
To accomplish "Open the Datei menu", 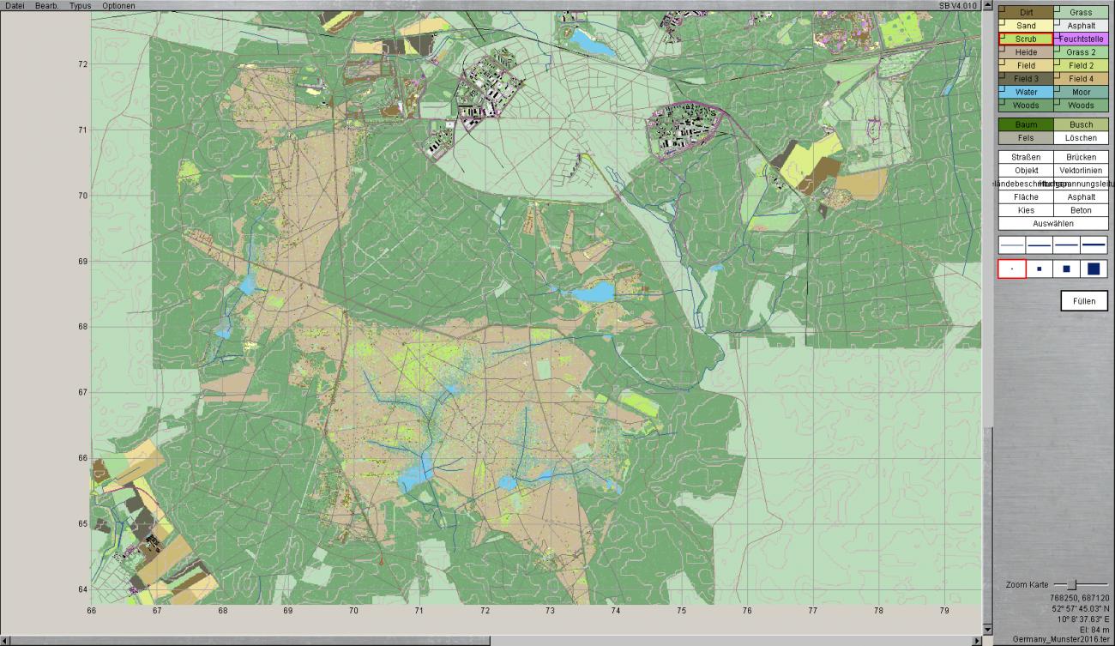I will (x=15, y=6).
